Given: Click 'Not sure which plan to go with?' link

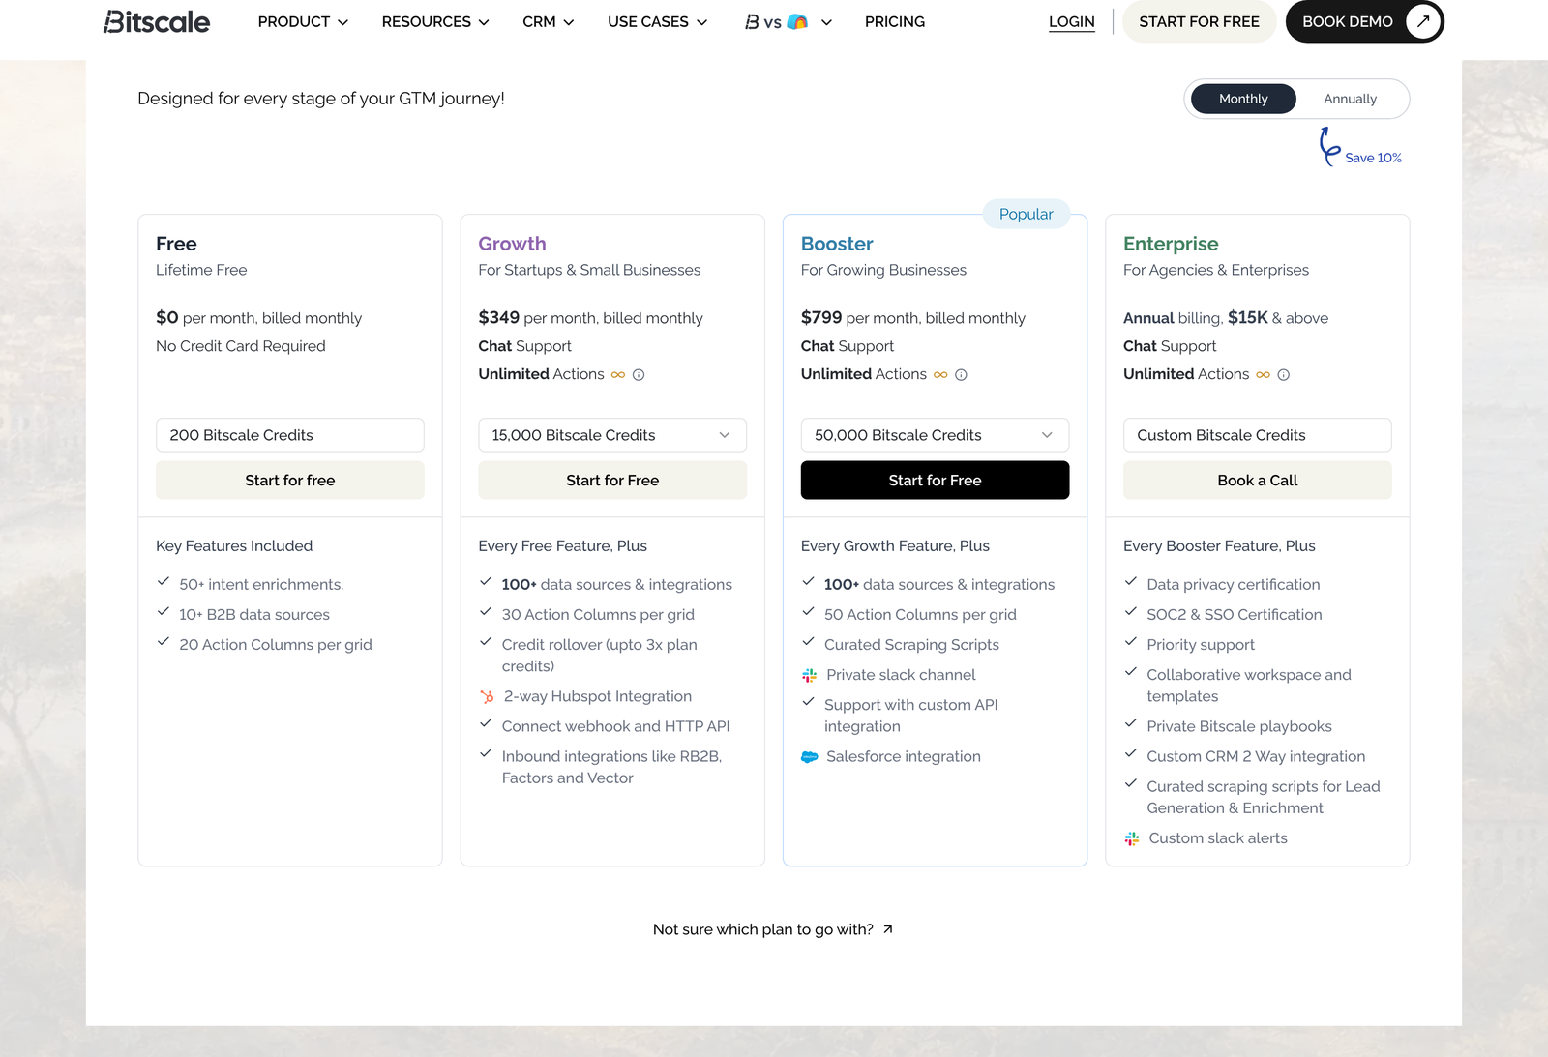Looking at the screenshot, I should [x=773, y=929].
